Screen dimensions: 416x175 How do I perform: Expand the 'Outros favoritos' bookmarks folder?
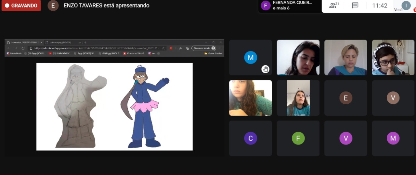click(x=213, y=53)
